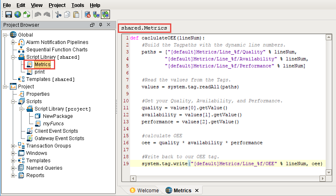The image size is (336, 196).
Task: Click the Update Project arrows icon
Action: click(x=27, y=14)
